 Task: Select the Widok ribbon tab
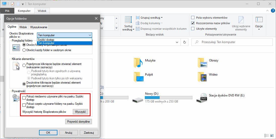tap(42, 11)
